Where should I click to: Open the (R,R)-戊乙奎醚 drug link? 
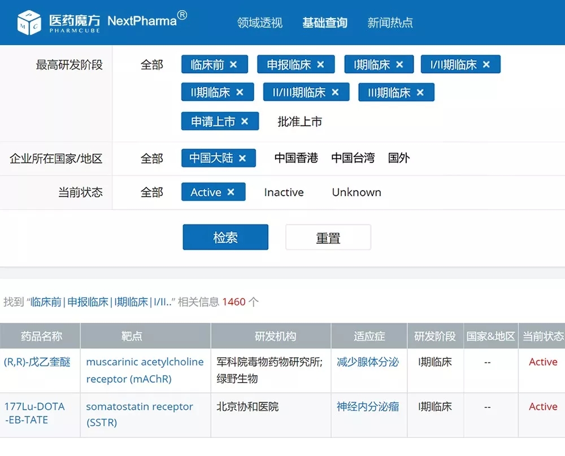coord(37,362)
